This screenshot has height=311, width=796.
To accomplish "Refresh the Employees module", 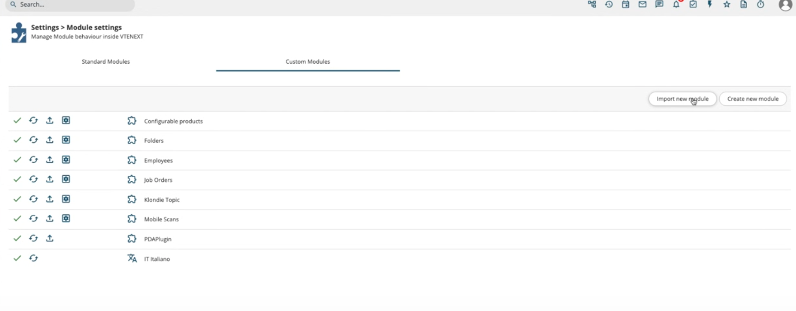I will click(33, 160).
